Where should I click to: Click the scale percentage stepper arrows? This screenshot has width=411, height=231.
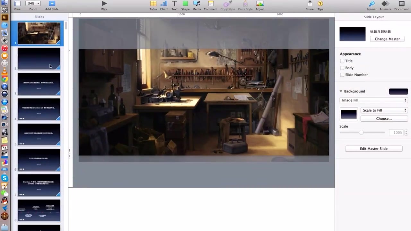406,133
